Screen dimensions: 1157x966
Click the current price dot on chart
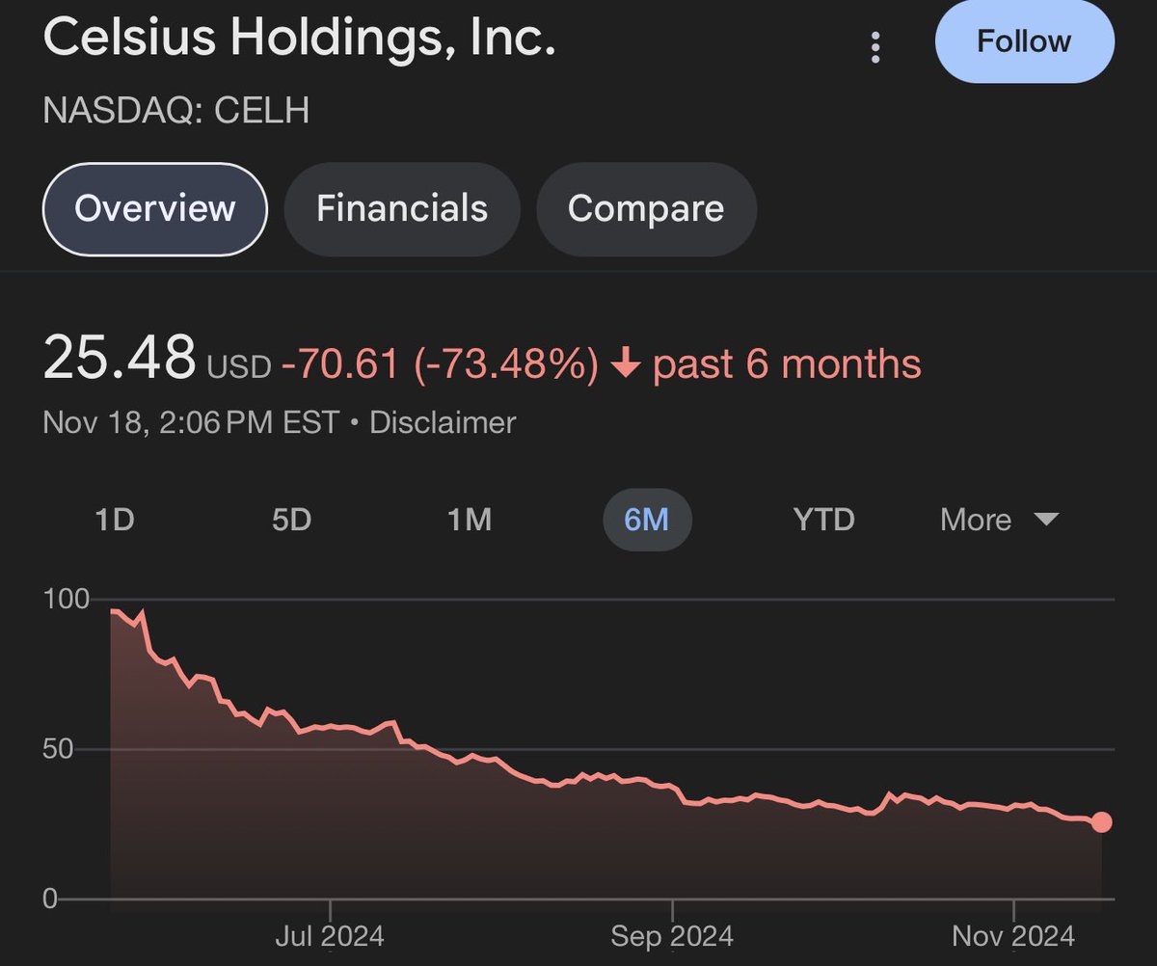1101,822
